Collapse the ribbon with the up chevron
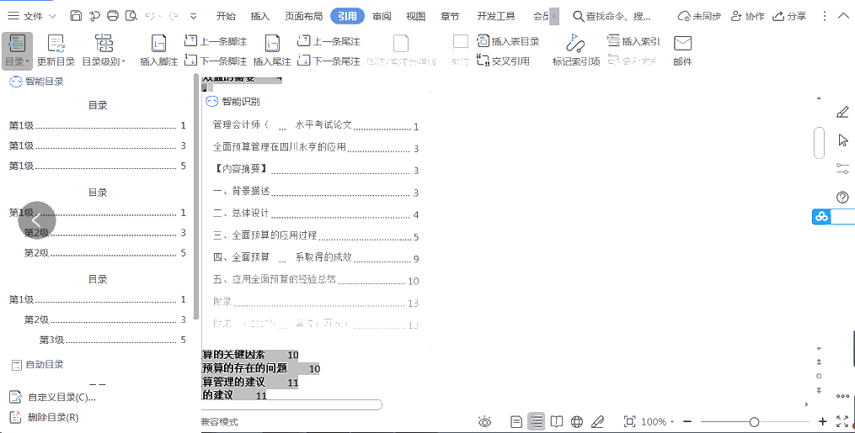This screenshot has height=433, width=855. click(x=843, y=16)
